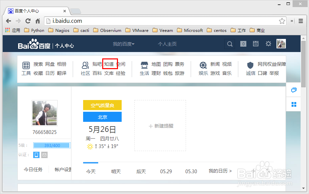
Task: Open the 商业 bookmark folder
Action: pos(257,30)
